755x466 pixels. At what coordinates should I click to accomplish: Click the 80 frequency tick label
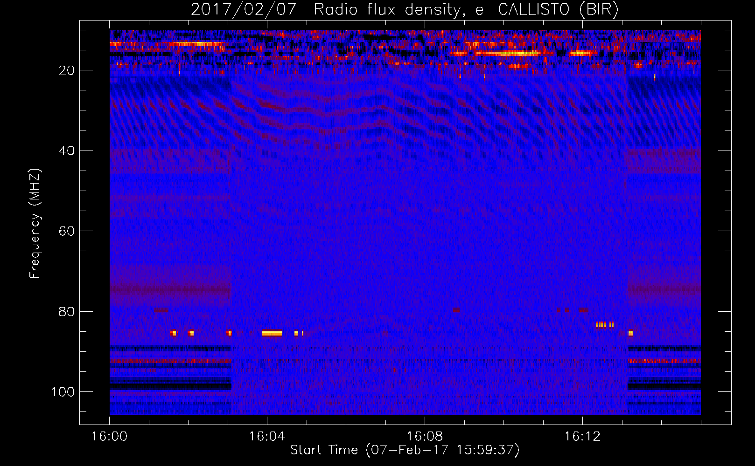(67, 312)
